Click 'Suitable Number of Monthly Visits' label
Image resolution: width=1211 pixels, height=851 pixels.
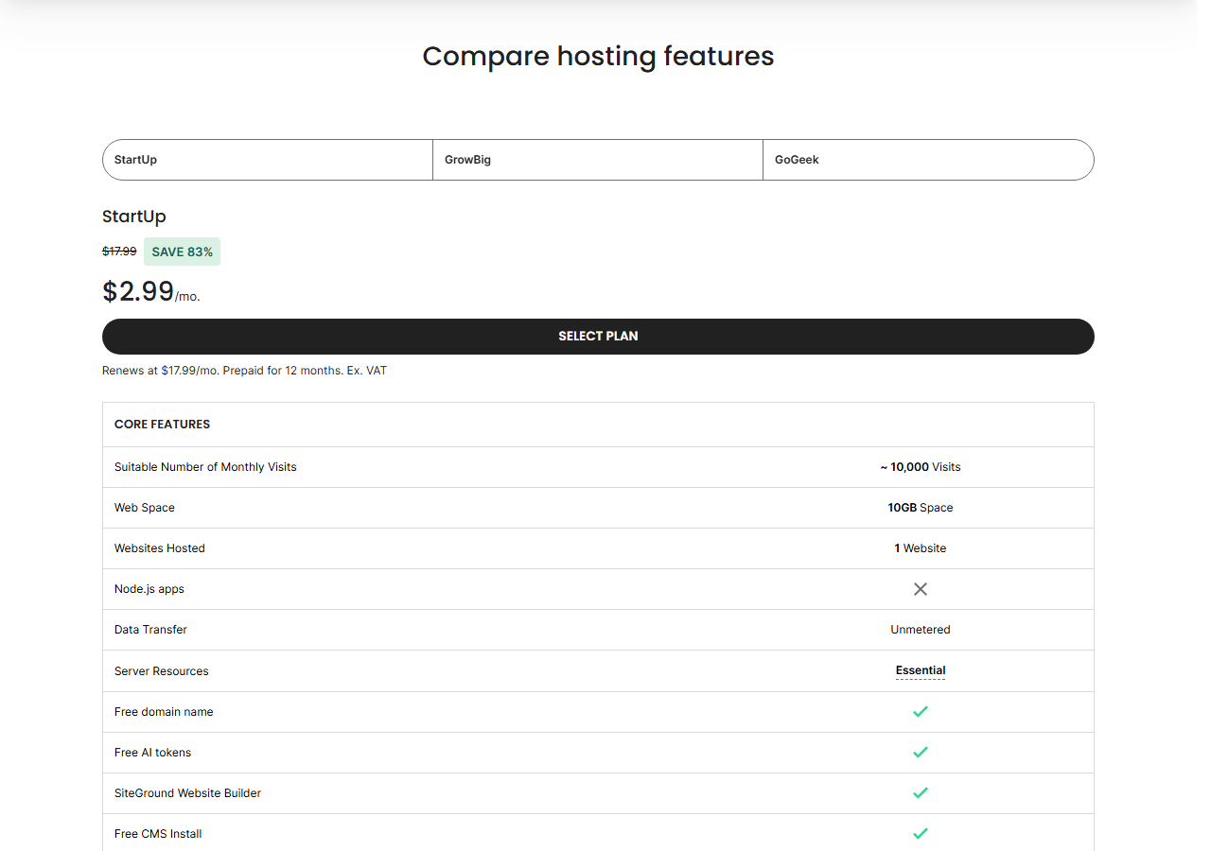pyautogui.click(x=205, y=467)
